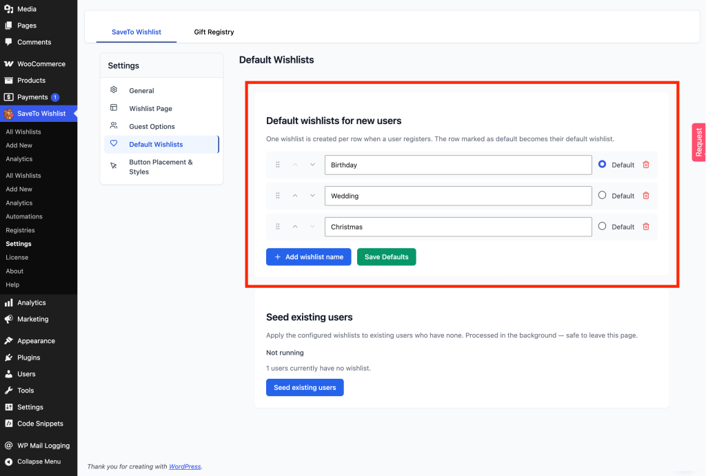Click the Default Wishlists heart icon
The image size is (706, 476).
point(114,143)
